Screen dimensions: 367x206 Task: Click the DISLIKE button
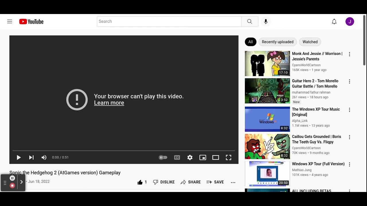click(164, 182)
